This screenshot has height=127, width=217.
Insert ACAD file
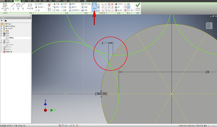click(119, 10)
